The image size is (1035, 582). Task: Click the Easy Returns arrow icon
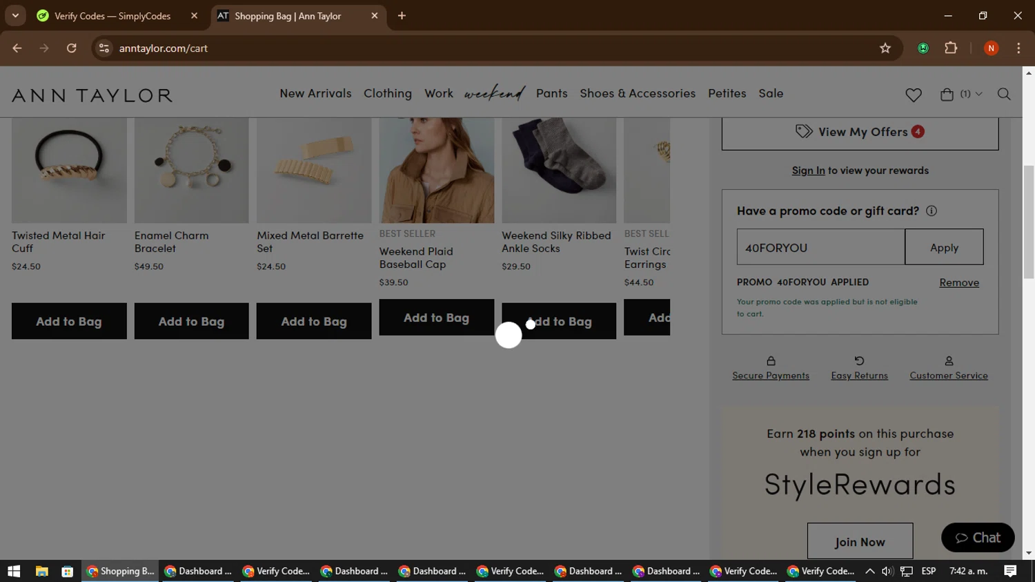(x=859, y=360)
